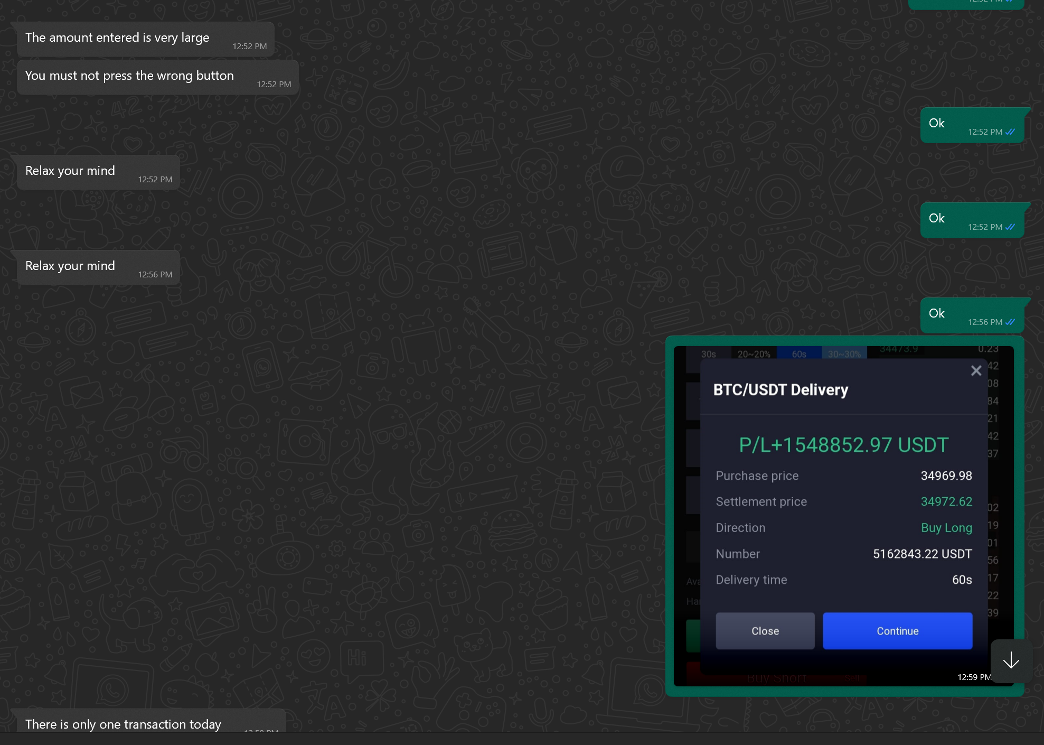Click "Relax your mind" message from 12:52 PM

tap(70, 171)
